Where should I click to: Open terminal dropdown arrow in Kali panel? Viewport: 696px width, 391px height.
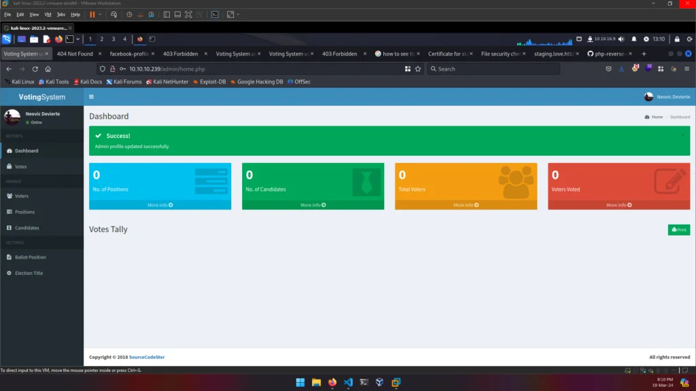(78, 39)
